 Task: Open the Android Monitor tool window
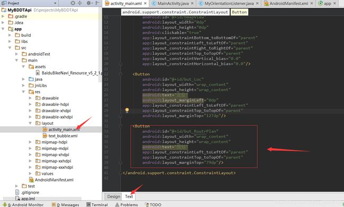23,204
